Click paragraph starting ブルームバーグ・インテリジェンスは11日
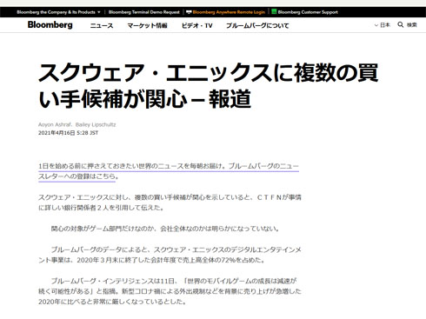 [x=170, y=291]
